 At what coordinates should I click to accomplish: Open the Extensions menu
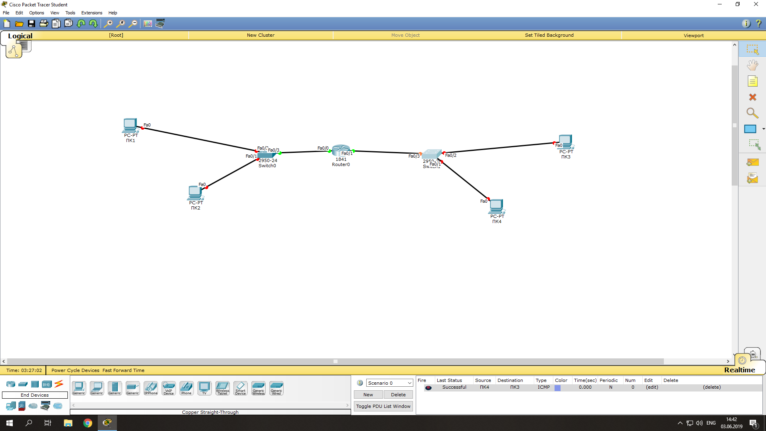[x=92, y=13]
